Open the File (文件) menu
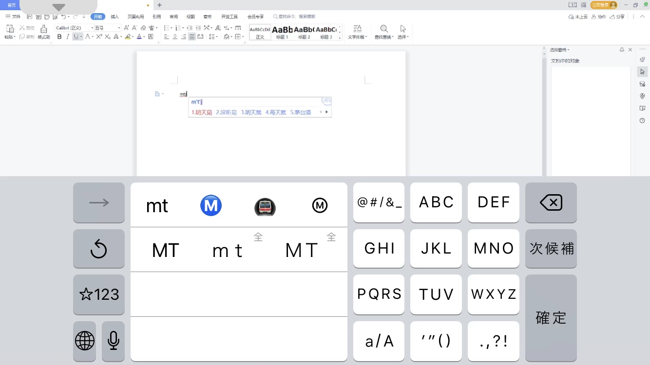The image size is (650, 365). 13,17
